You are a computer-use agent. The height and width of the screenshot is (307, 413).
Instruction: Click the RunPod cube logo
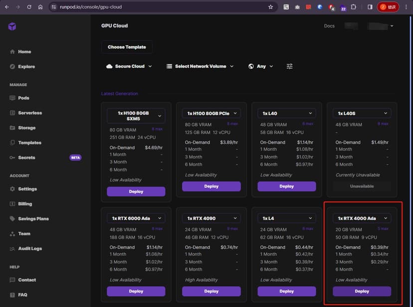[x=12, y=26]
